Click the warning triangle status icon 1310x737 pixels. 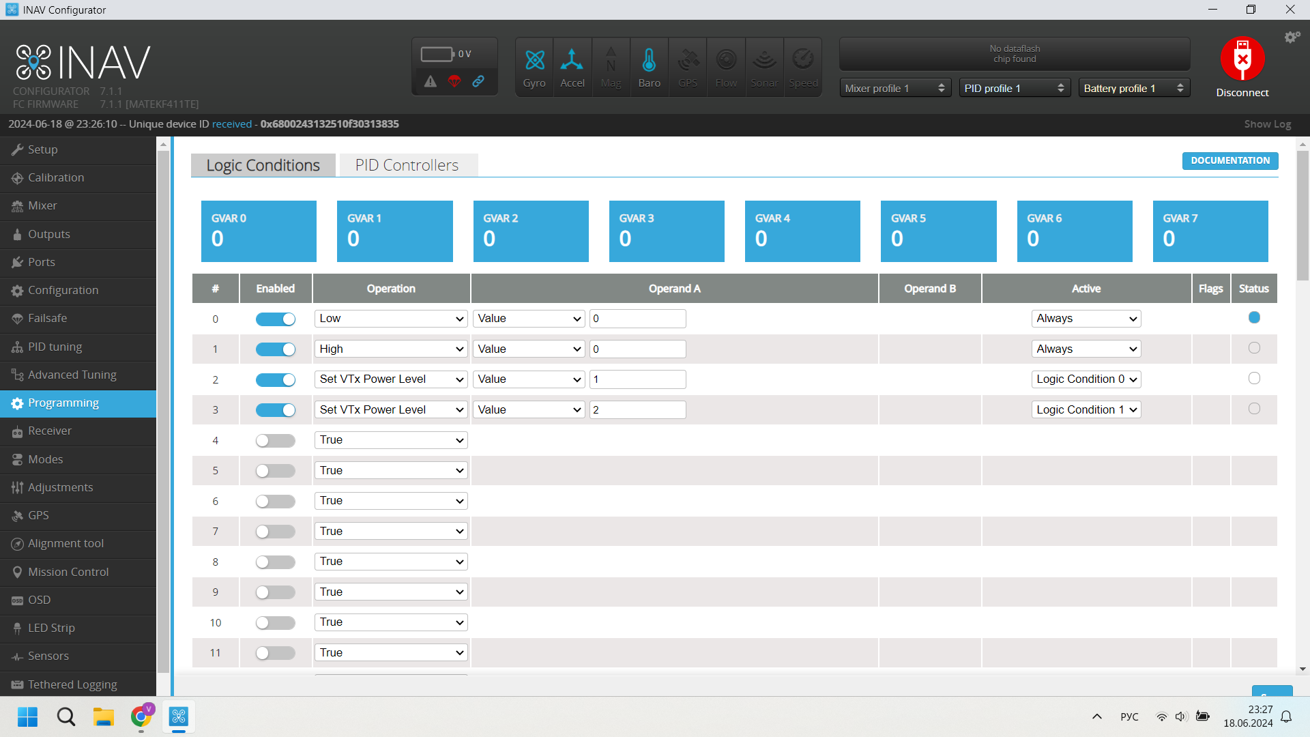coord(430,81)
